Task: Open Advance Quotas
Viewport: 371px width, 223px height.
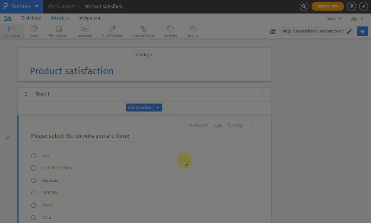Action: pos(143,31)
